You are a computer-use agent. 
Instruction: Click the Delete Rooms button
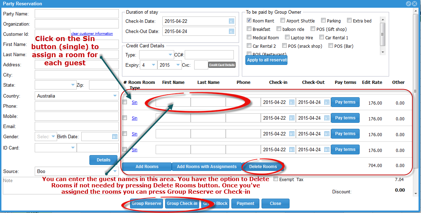(x=263, y=167)
